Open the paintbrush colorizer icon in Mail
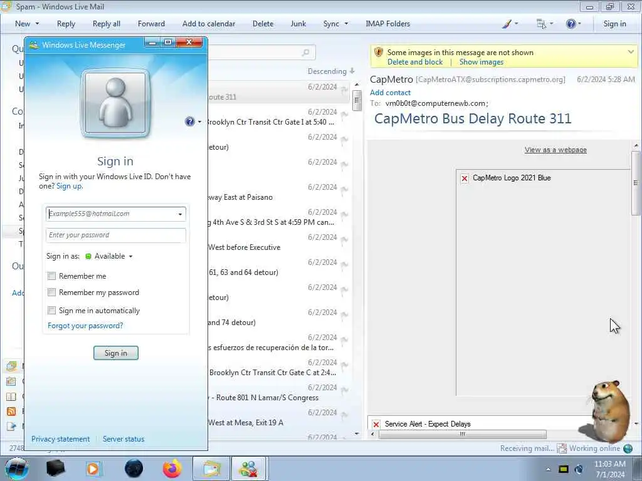This screenshot has width=642, height=481. (x=507, y=24)
